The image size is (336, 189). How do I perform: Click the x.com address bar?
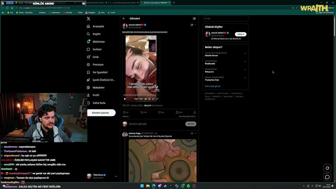(x=152, y=8)
